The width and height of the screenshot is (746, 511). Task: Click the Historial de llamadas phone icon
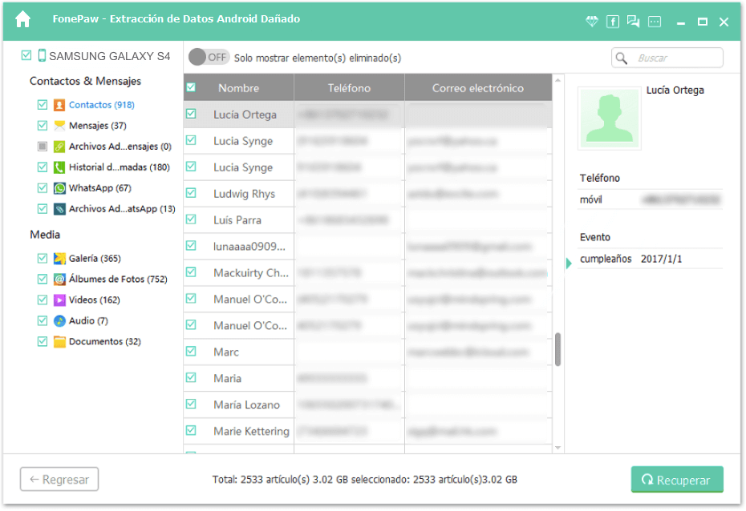pyautogui.click(x=59, y=167)
